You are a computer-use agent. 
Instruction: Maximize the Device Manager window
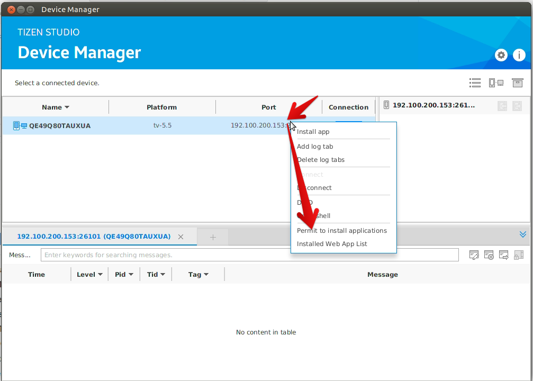(30, 10)
